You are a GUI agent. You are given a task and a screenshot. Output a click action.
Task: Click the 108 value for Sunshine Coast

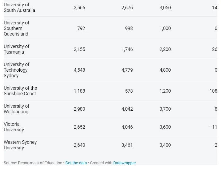pyautogui.click(x=213, y=91)
